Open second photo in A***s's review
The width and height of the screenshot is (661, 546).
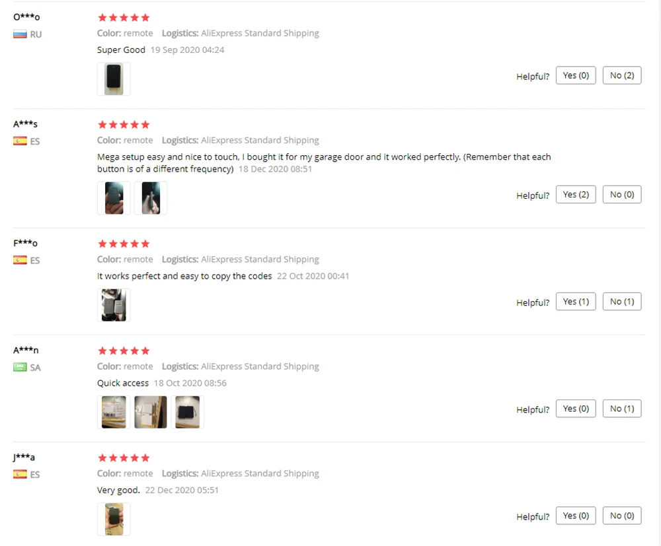click(x=151, y=198)
